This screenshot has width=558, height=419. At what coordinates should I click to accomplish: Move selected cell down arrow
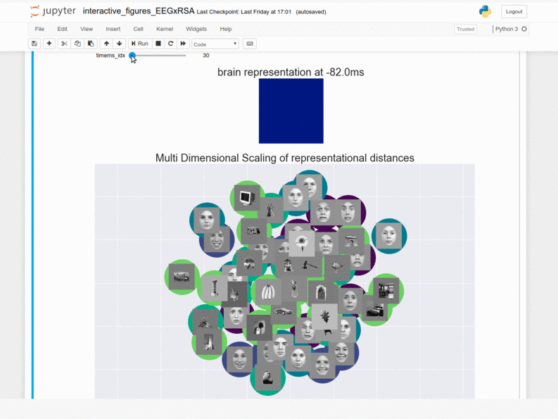(x=120, y=44)
